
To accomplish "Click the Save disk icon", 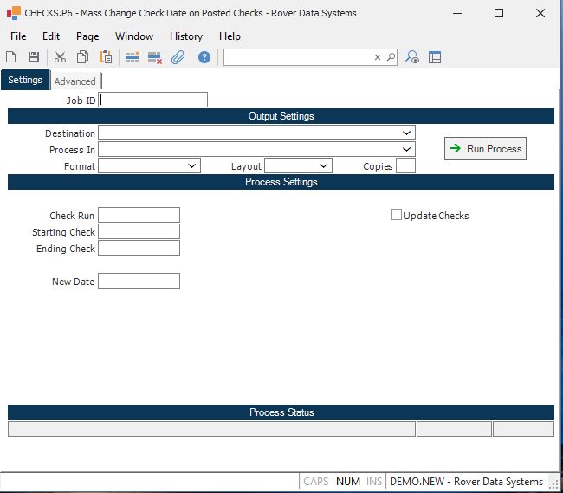I will tap(34, 57).
